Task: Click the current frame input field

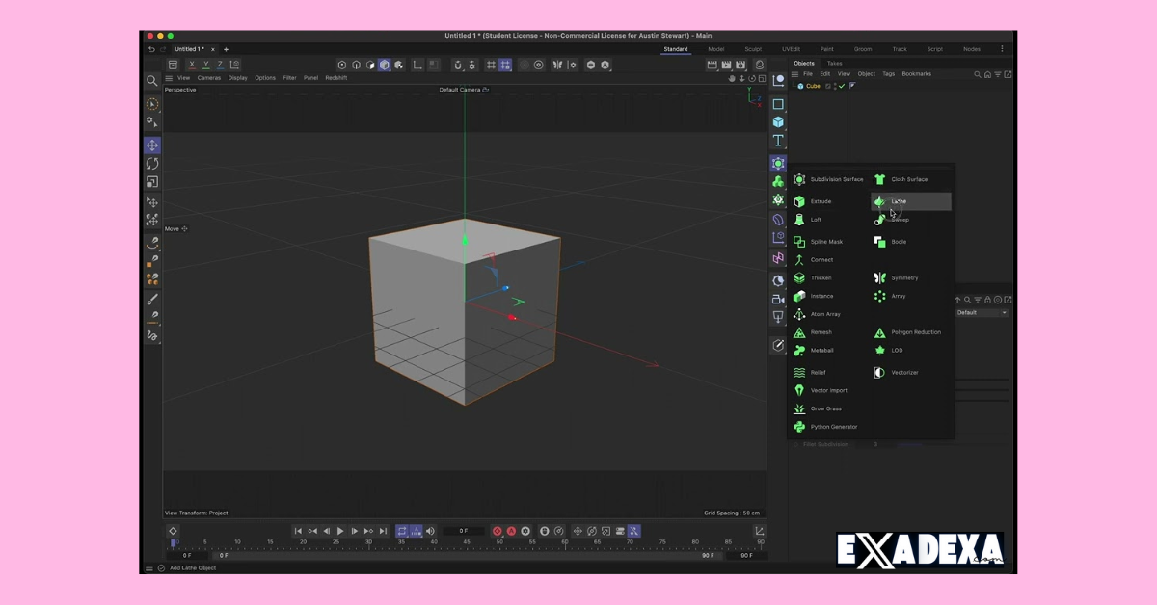Action: pos(464,531)
